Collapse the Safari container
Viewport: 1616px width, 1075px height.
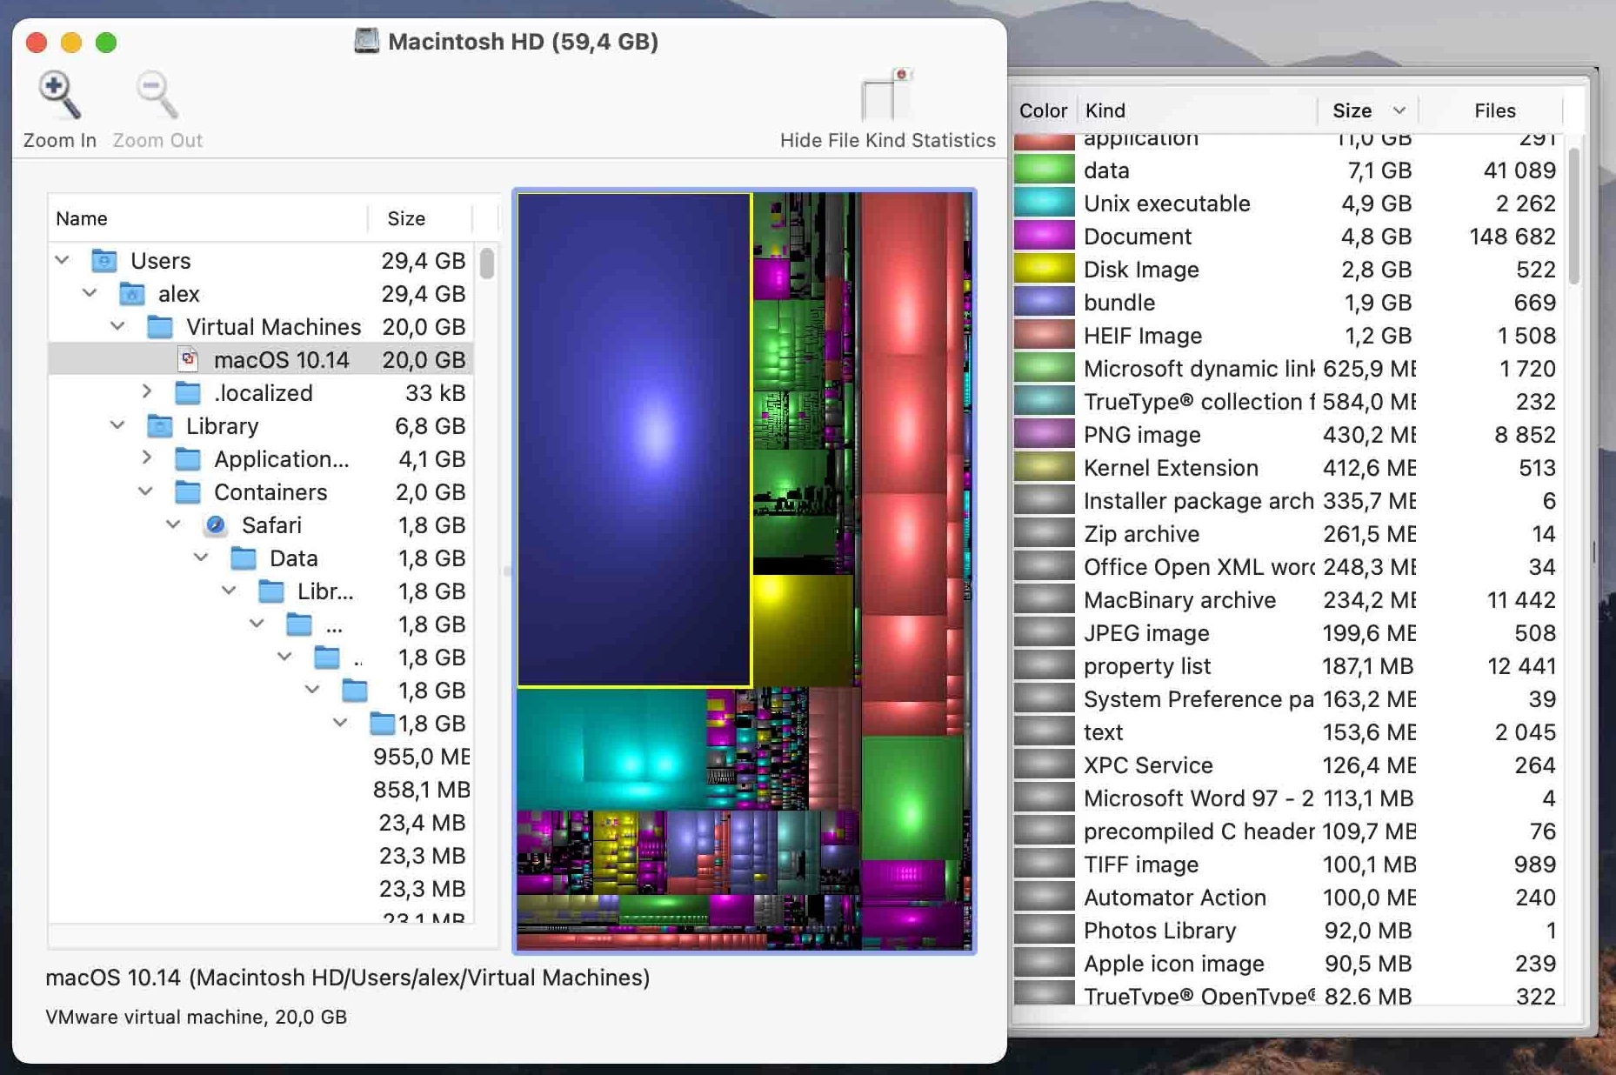174,524
